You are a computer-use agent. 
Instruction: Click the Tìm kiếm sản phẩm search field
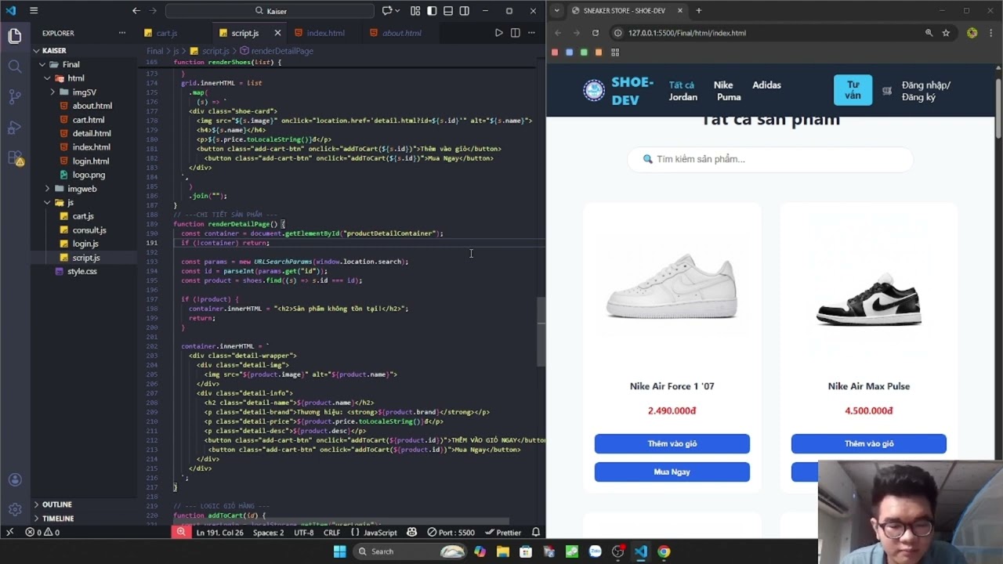[x=770, y=159]
